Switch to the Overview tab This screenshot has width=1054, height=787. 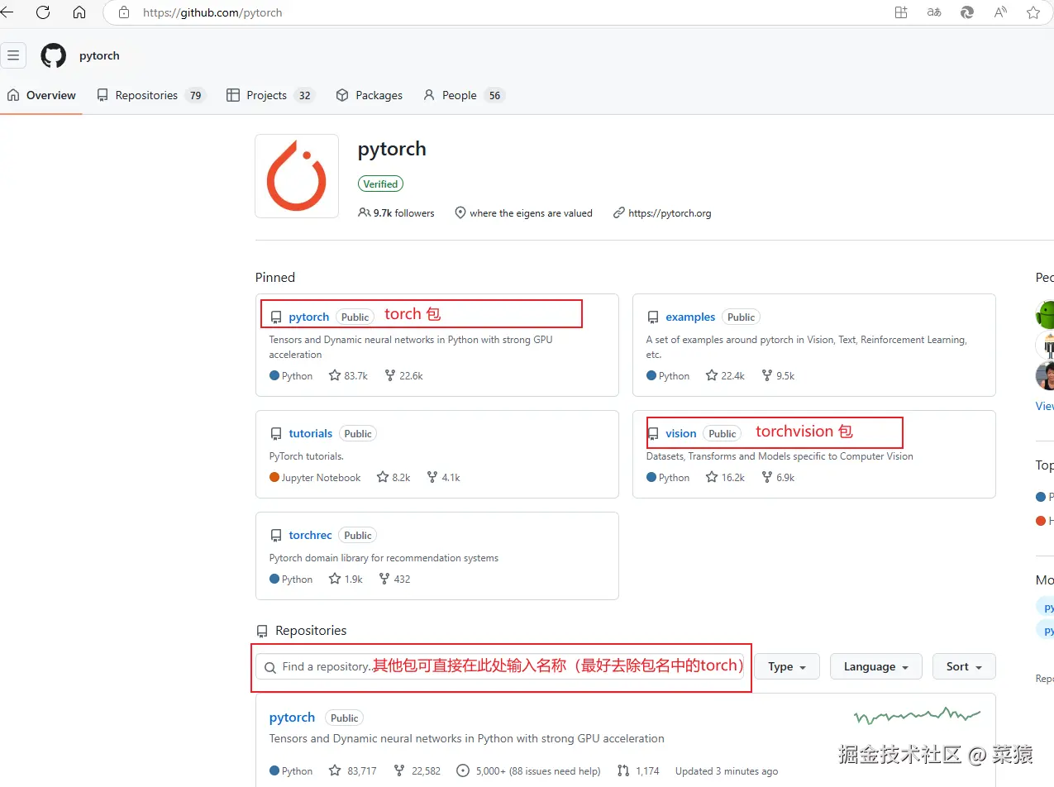pyautogui.click(x=41, y=95)
